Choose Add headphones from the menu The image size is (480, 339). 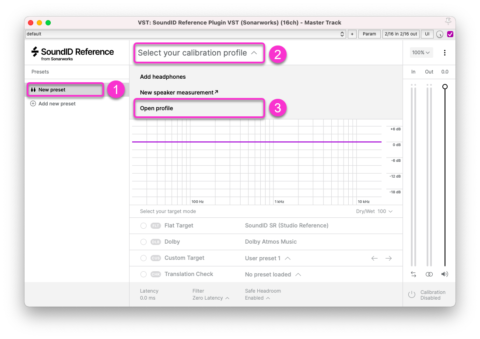coord(163,77)
